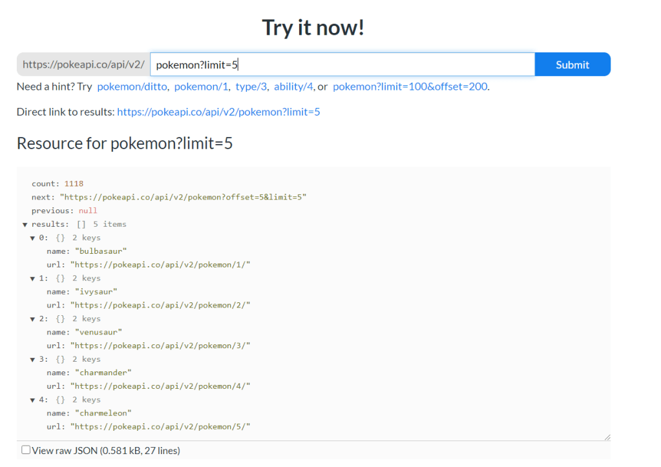Image resolution: width=661 pixels, height=467 pixels.
Task: Collapse item 2 containing venusaur
Action: coord(33,319)
